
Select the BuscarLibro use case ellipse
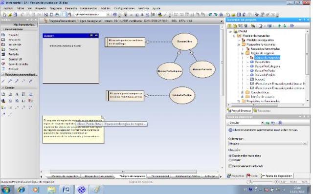point(184,42)
